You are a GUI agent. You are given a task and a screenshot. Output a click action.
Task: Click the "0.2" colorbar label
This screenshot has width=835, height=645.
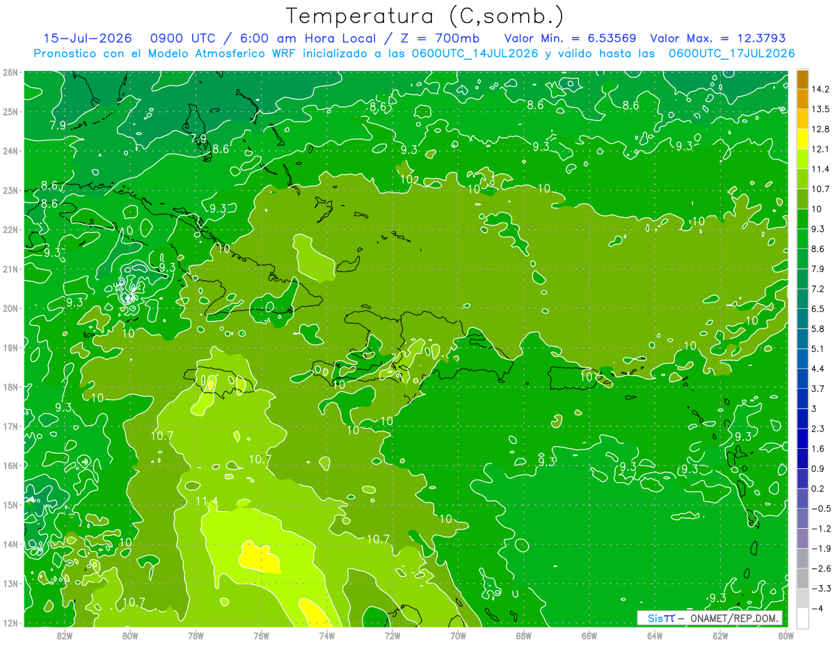(x=818, y=488)
